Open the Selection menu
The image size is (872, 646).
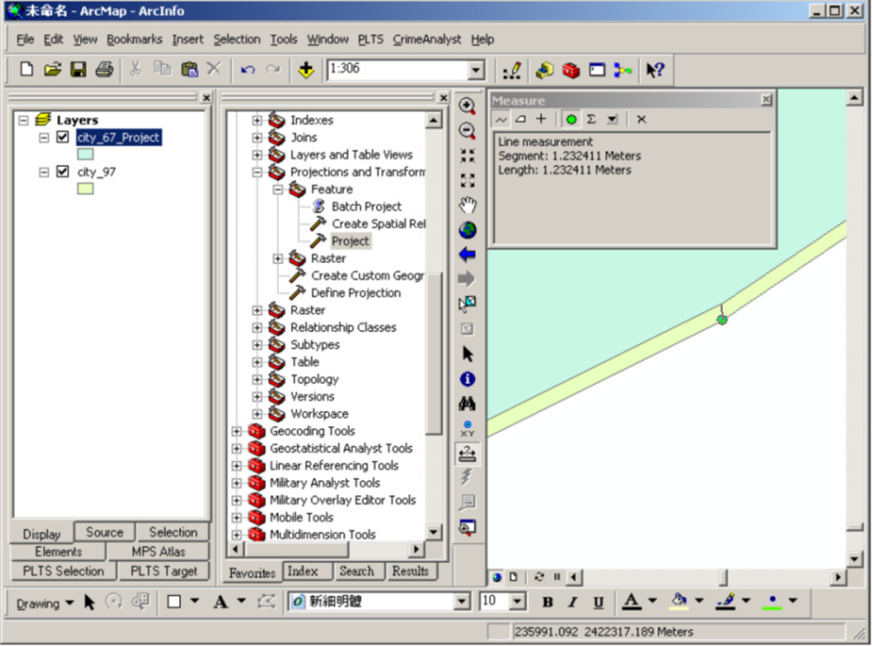coord(237,39)
